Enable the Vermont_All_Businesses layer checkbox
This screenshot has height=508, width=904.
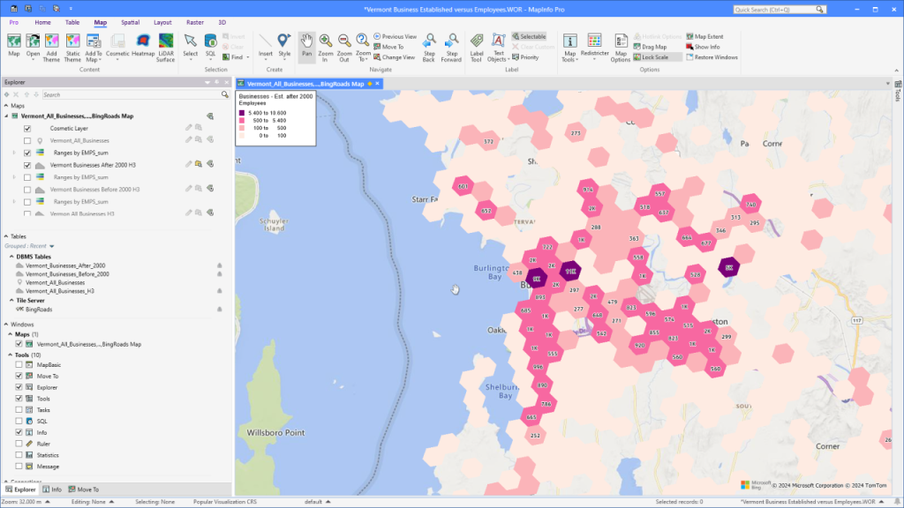pyautogui.click(x=27, y=141)
